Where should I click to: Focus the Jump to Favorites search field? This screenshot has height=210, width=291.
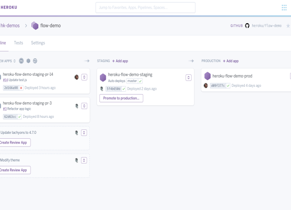[145, 8]
